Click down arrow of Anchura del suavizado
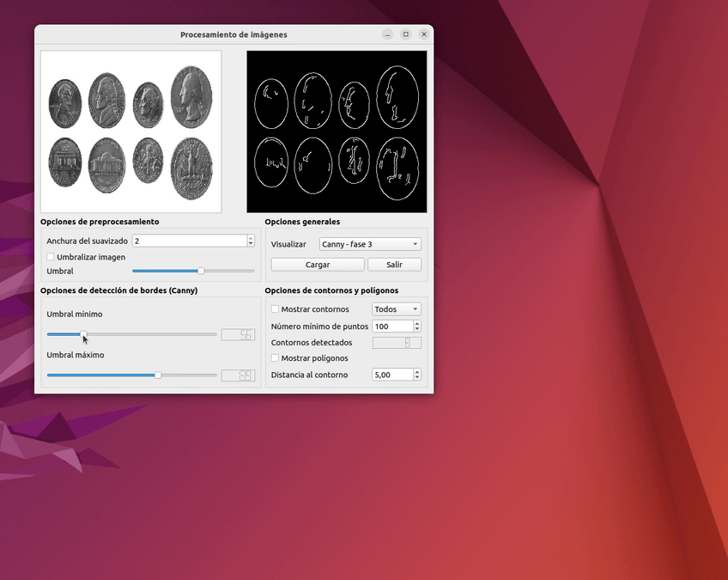Image resolution: width=728 pixels, height=580 pixels. click(251, 244)
